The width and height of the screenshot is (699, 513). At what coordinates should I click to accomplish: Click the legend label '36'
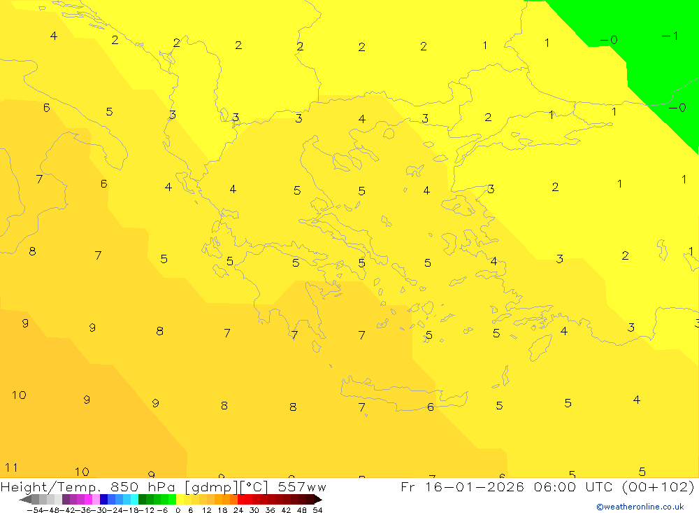[x=270, y=510]
